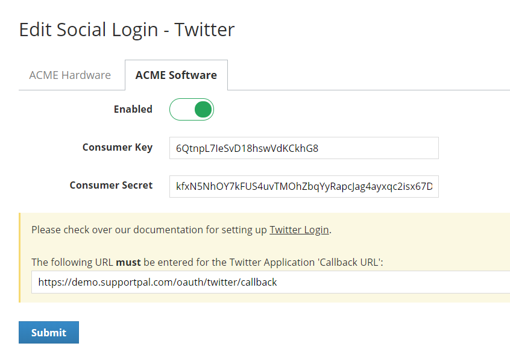Click the 'Enabled' label text
The width and height of the screenshot is (510, 358).
pyautogui.click(x=133, y=109)
